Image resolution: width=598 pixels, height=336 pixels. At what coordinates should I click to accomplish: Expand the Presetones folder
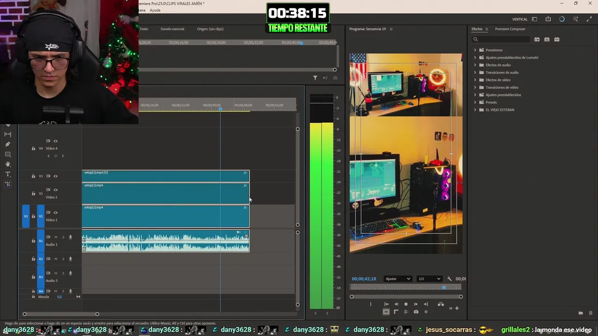tap(475, 50)
